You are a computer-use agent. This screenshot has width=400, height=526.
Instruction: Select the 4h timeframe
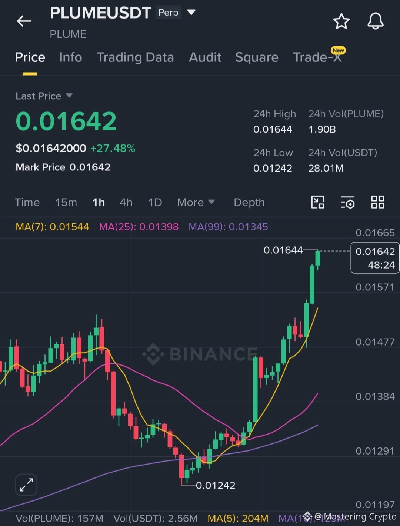[x=126, y=202]
